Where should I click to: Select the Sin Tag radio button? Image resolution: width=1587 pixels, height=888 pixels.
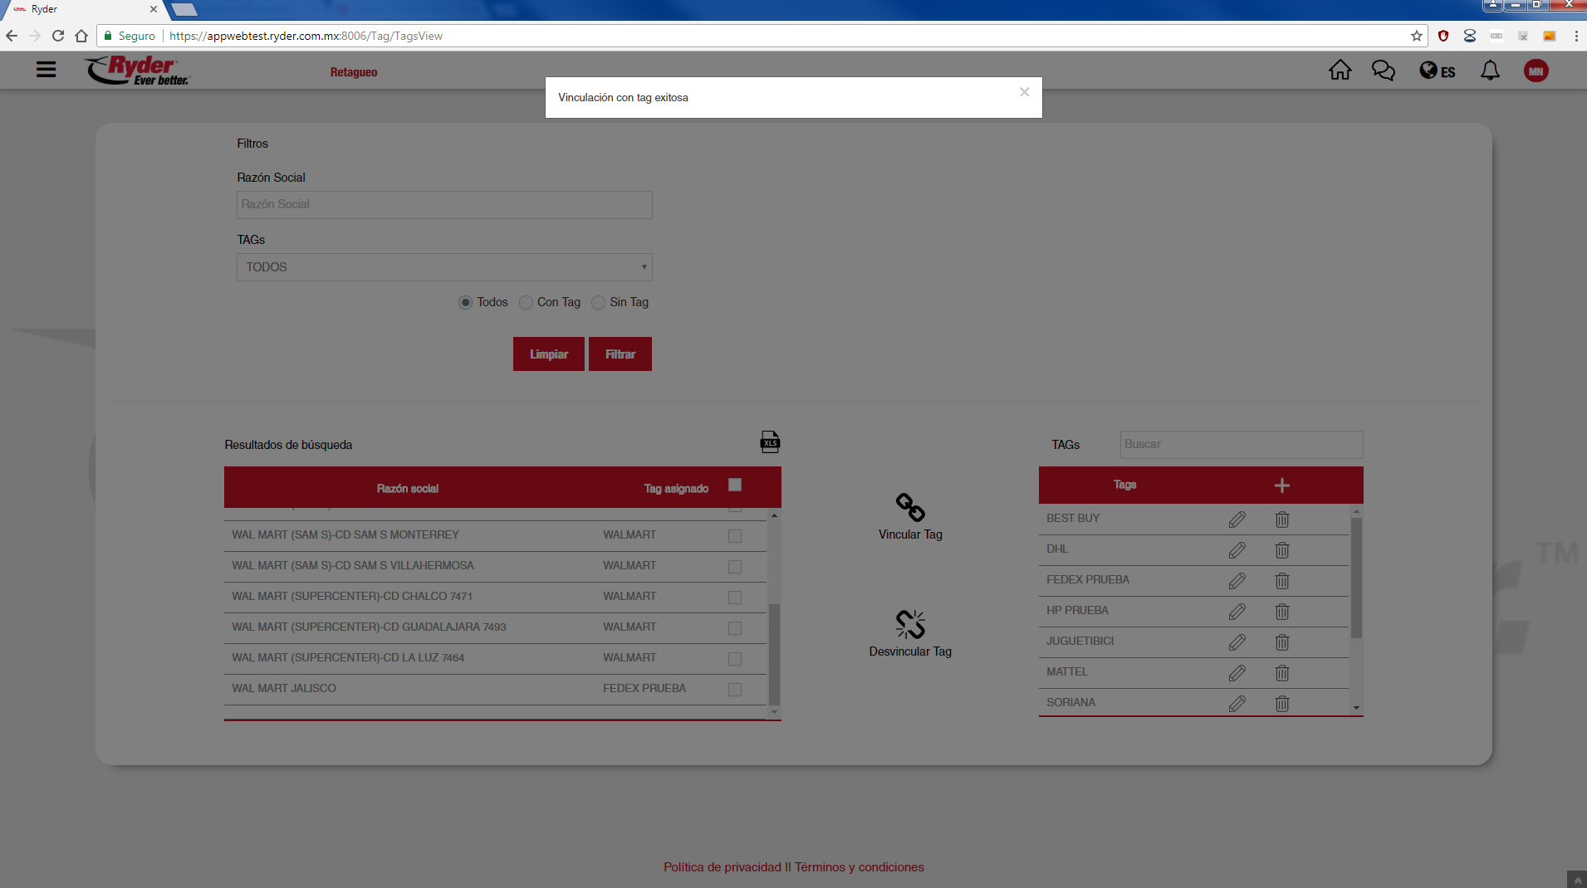[x=598, y=303]
